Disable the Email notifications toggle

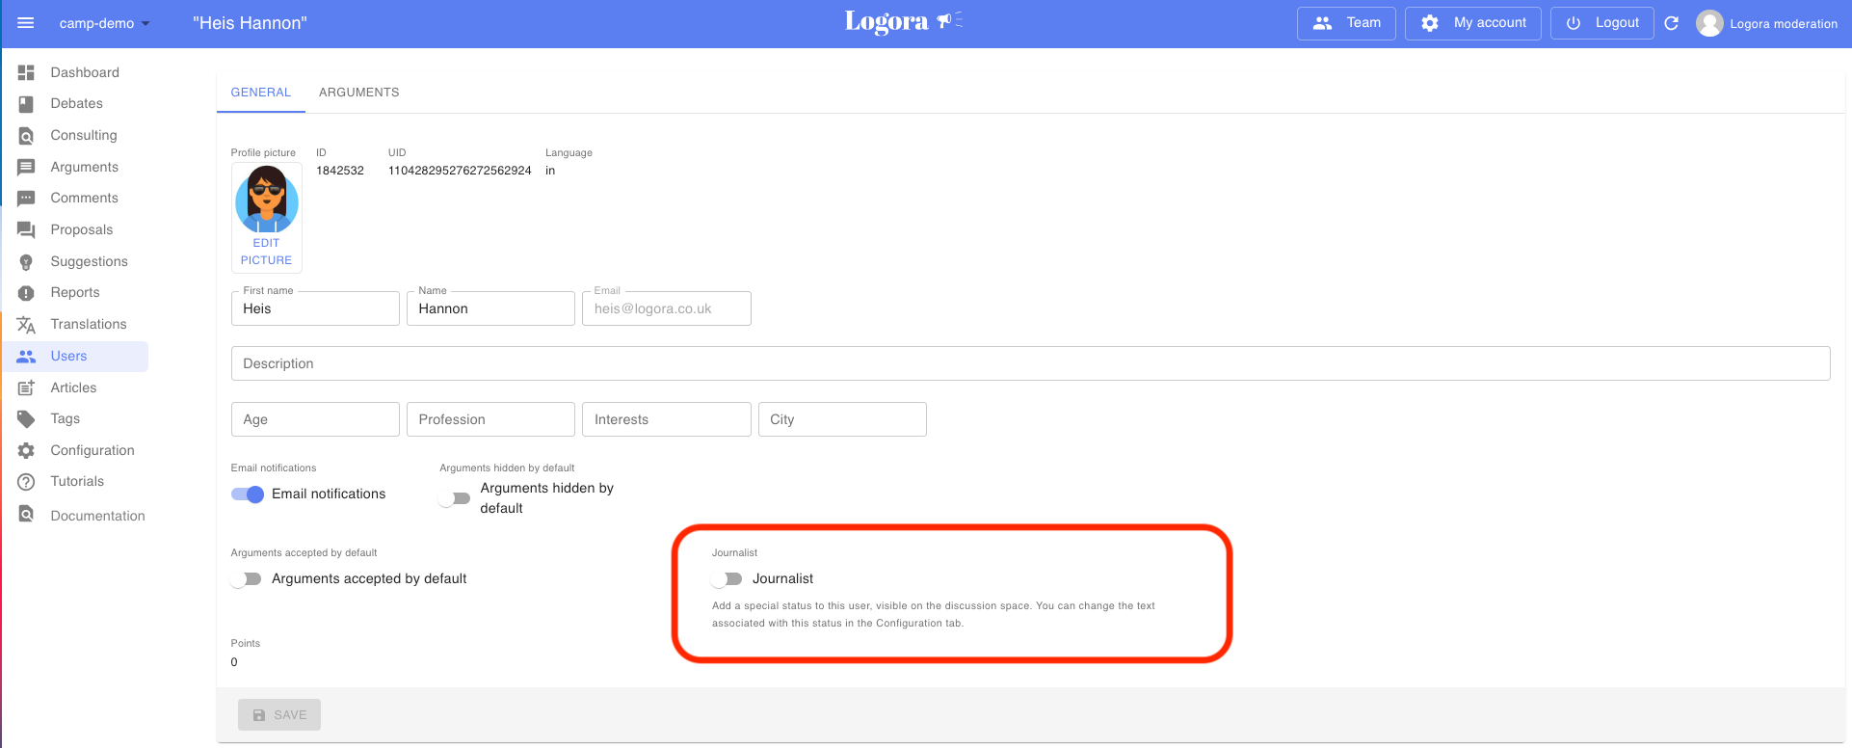(x=248, y=494)
